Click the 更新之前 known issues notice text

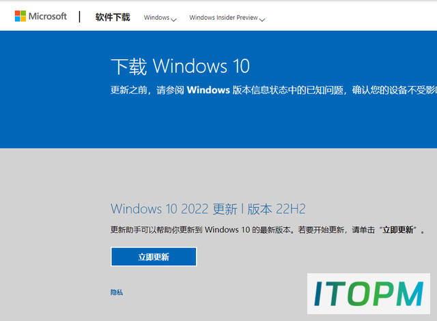pos(274,90)
